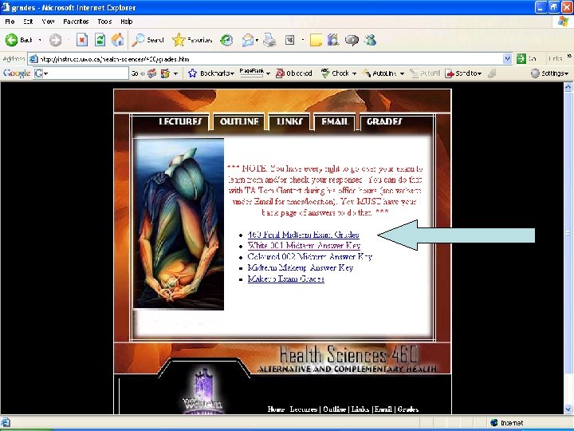Click the Western university logo
574x431 pixels.
click(x=203, y=391)
